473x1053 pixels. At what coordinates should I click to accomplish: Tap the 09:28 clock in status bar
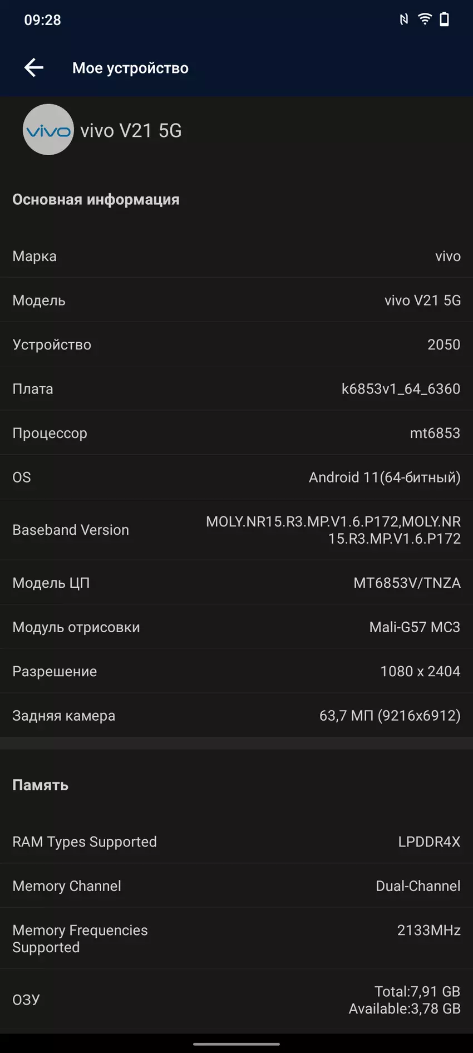(42, 20)
